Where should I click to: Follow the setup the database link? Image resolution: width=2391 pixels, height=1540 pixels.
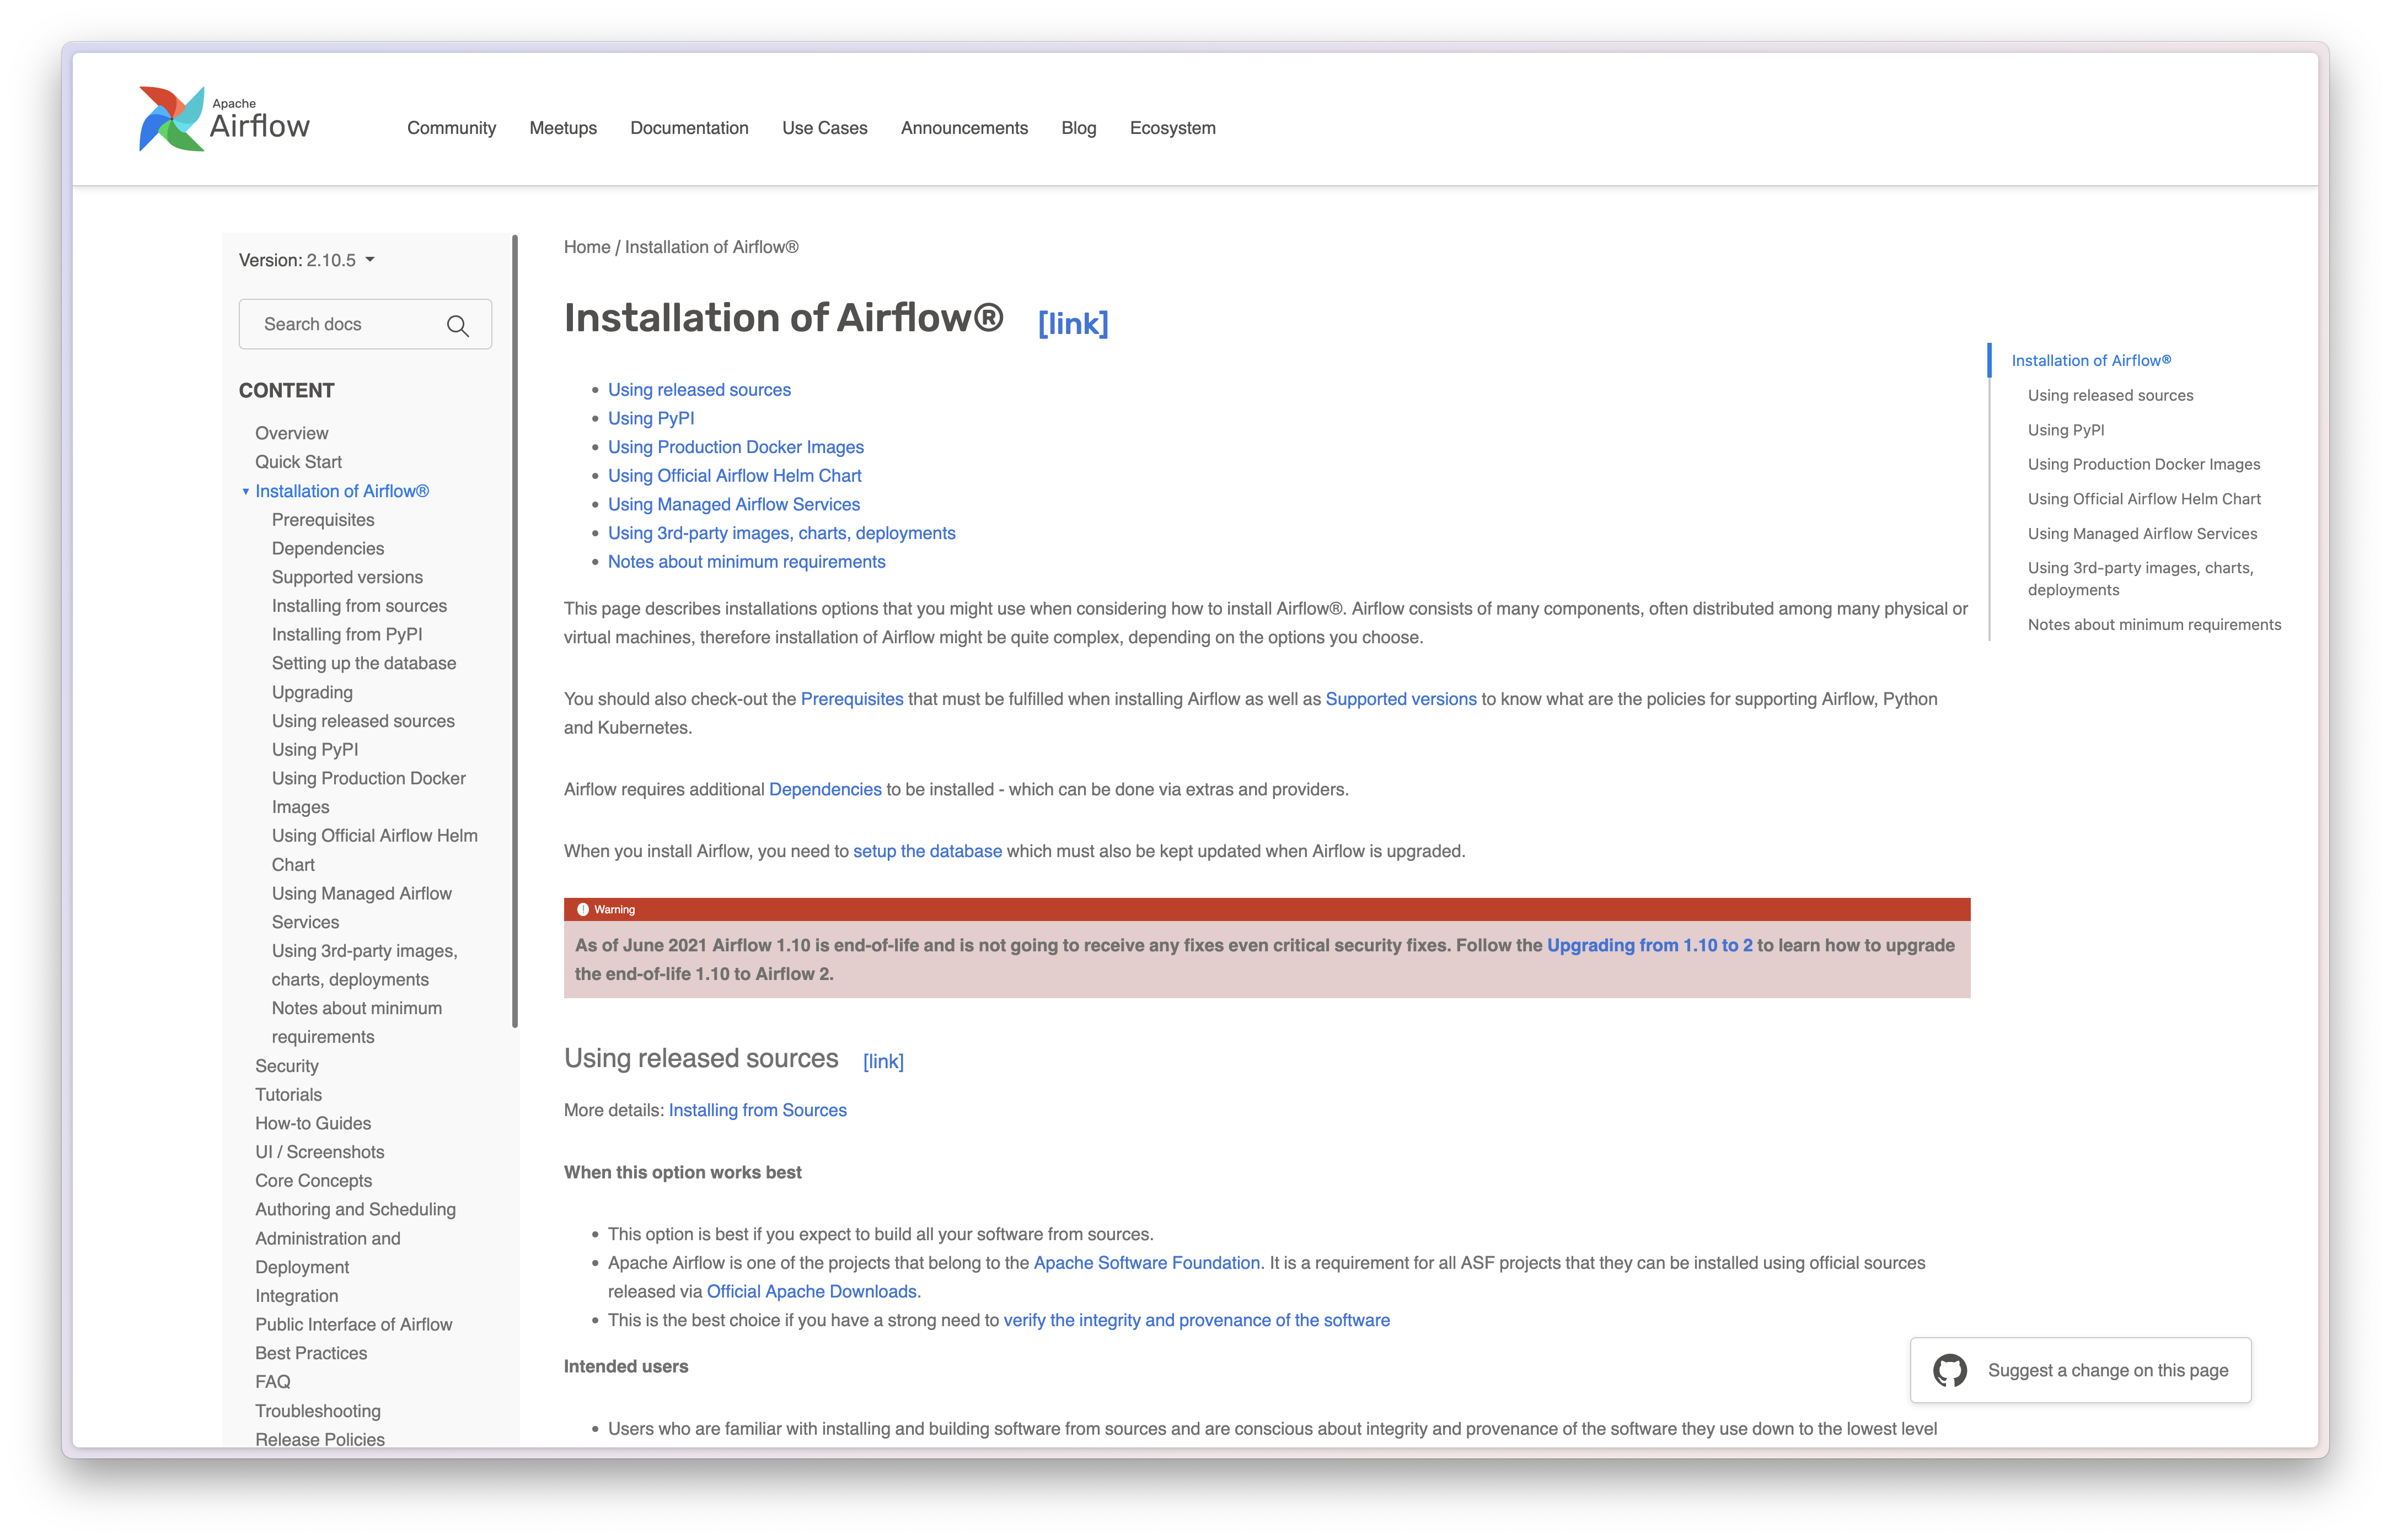click(x=928, y=851)
